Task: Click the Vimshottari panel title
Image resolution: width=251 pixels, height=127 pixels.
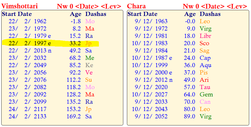Action: pos(20,6)
